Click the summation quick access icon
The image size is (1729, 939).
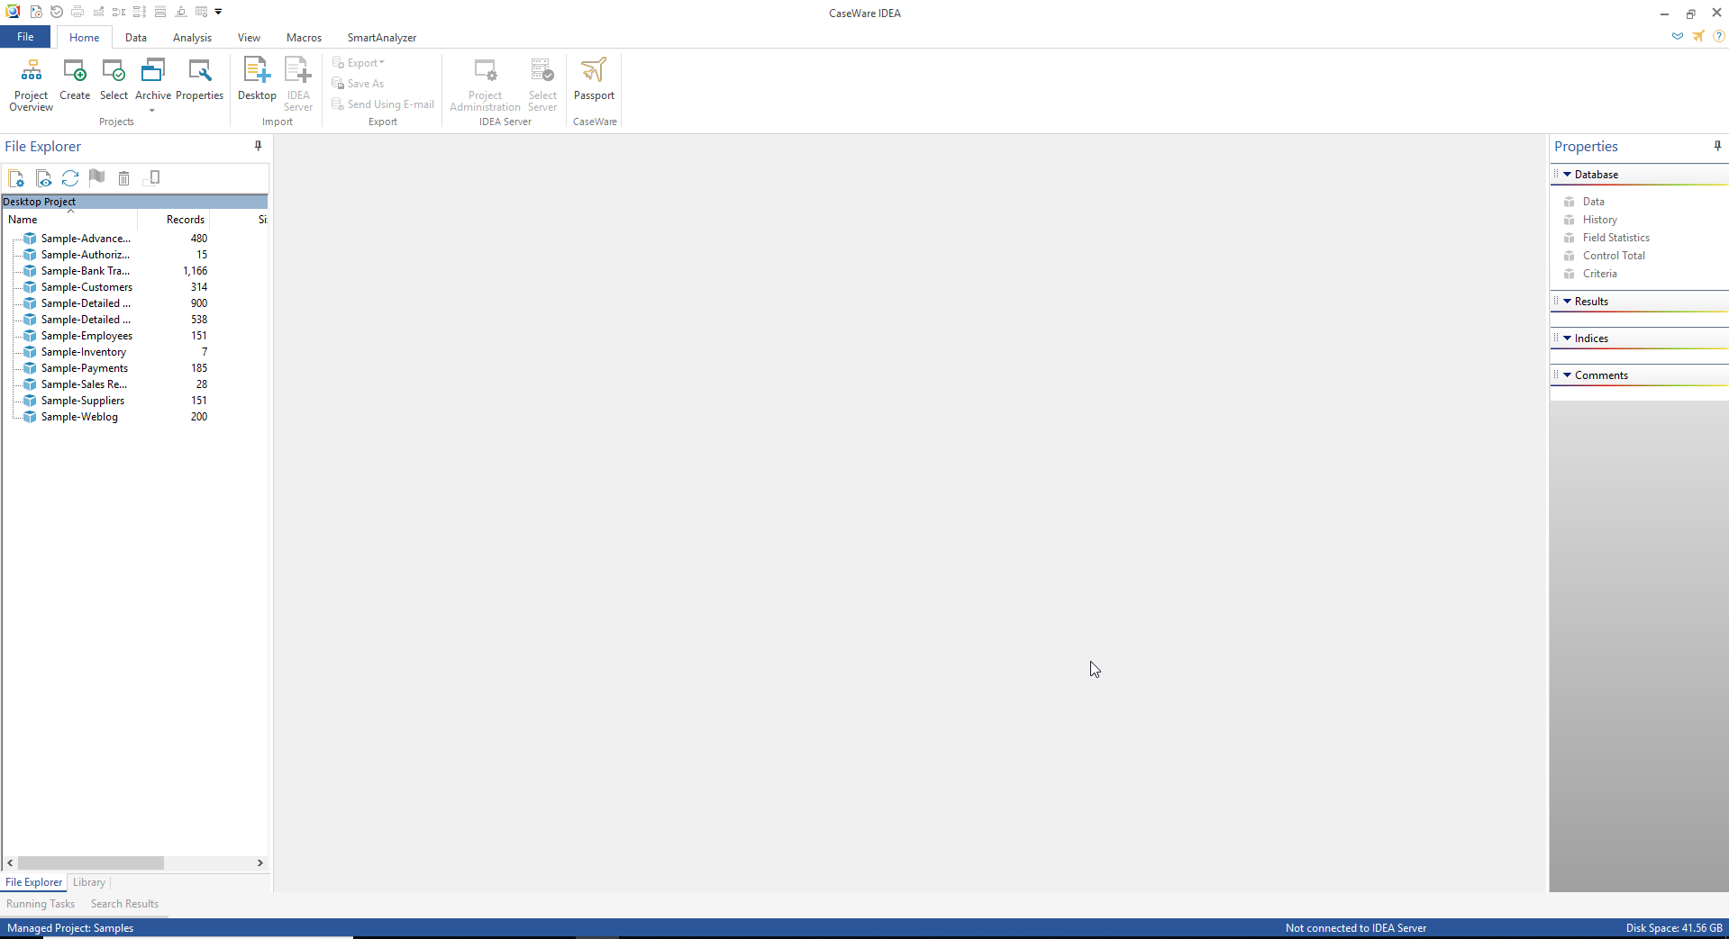[119, 12]
